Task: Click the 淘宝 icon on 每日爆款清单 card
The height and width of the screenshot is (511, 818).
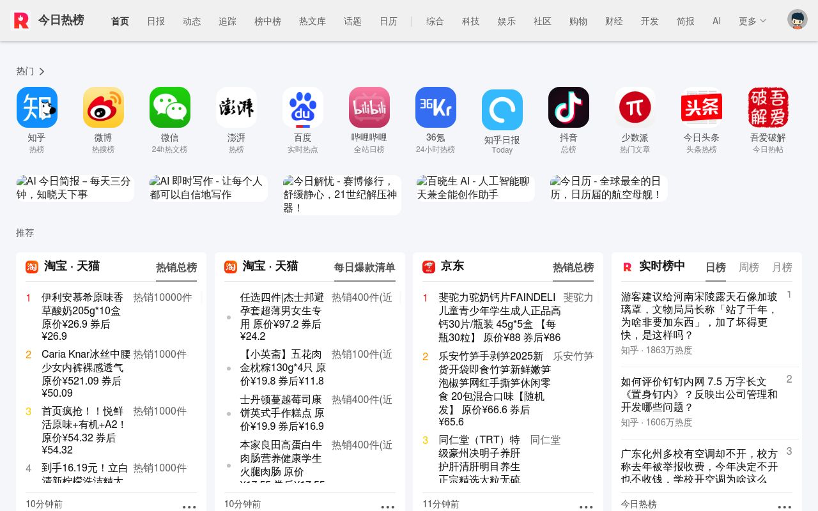Action: click(231, 267)
